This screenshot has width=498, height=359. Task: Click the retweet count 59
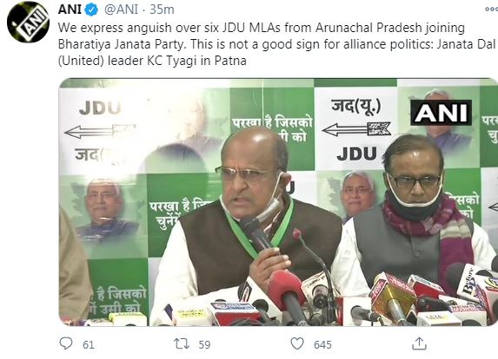pos(204,345)
